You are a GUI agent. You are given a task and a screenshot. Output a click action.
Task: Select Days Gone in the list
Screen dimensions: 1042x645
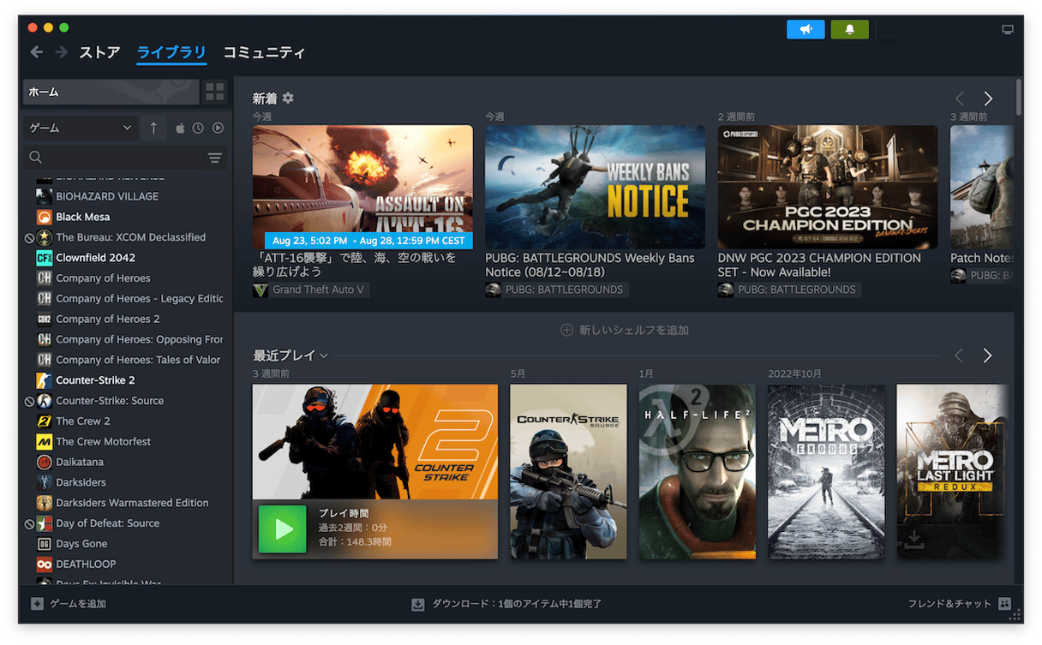point(81,544)
